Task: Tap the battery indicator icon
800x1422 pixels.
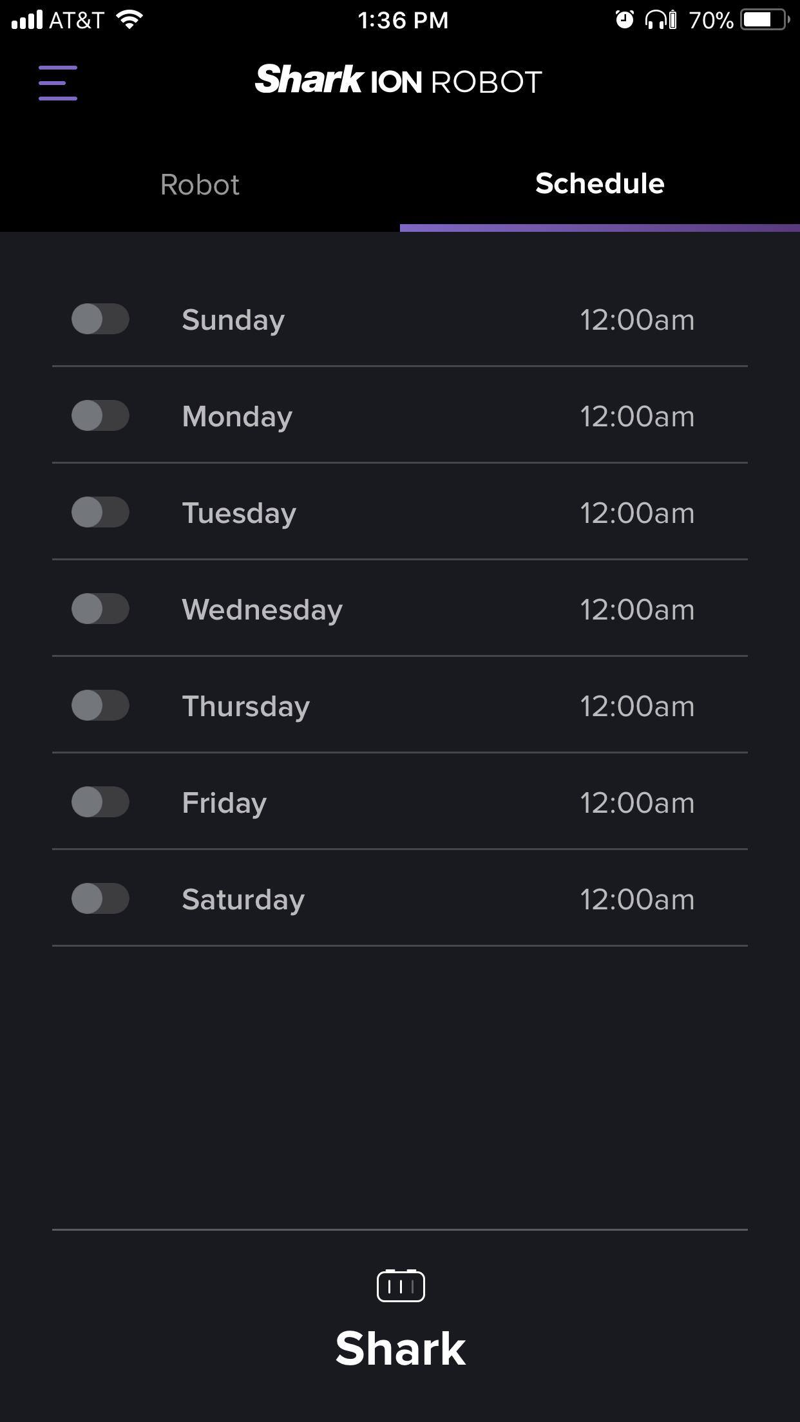Action: [x=764, y=20]
